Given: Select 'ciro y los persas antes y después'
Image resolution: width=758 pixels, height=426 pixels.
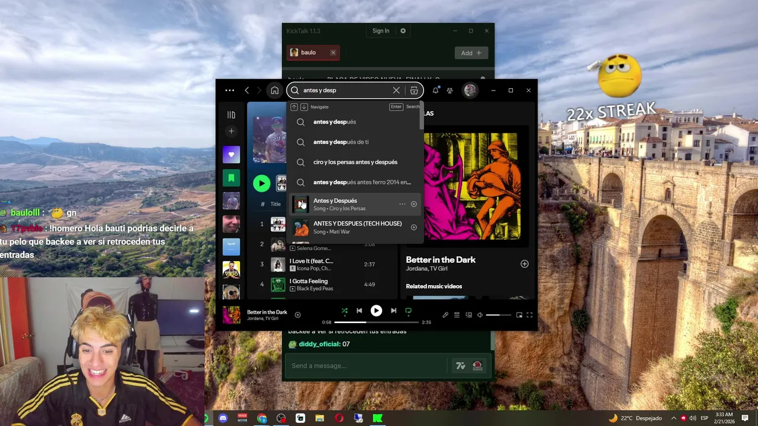Looking at the screenshot, I should coord(355,162).
